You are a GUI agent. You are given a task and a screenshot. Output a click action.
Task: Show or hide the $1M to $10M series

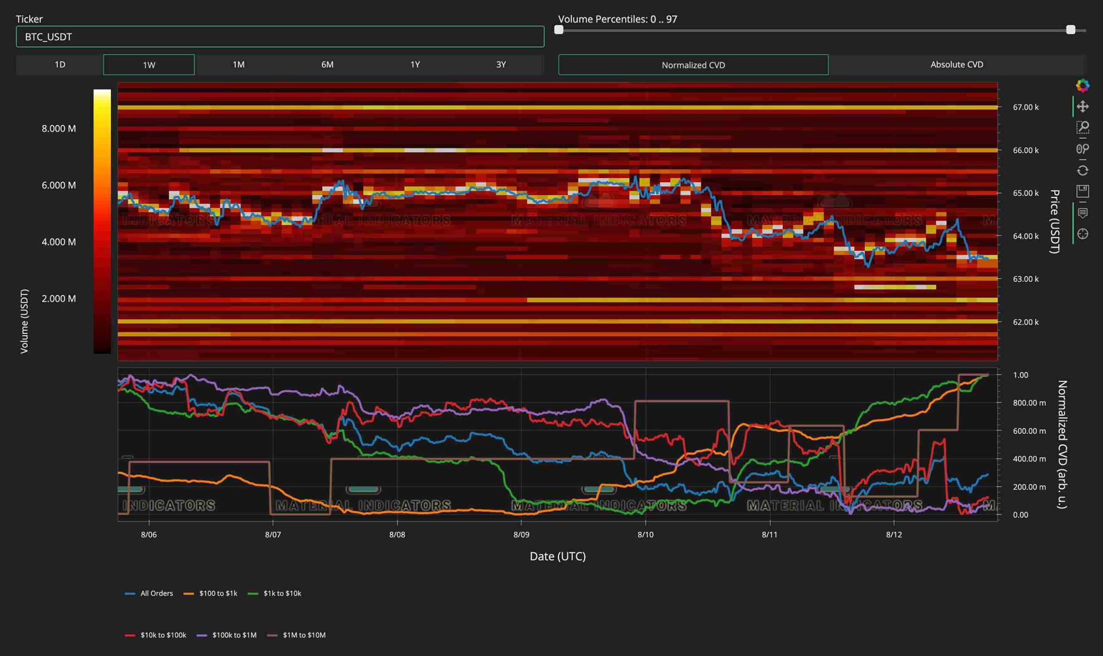coord(296,635)
